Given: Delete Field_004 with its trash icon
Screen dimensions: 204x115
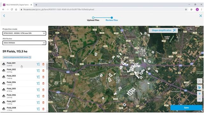Looking at the screenshot, I should pyautogui.click(x=43, y=83).
